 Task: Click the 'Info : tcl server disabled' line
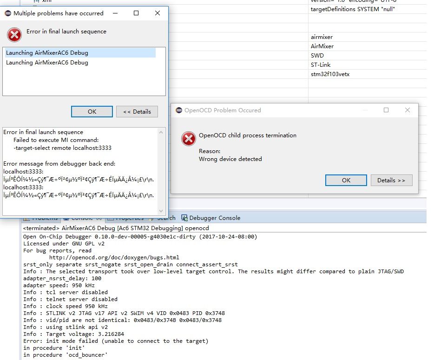(65, 292)
